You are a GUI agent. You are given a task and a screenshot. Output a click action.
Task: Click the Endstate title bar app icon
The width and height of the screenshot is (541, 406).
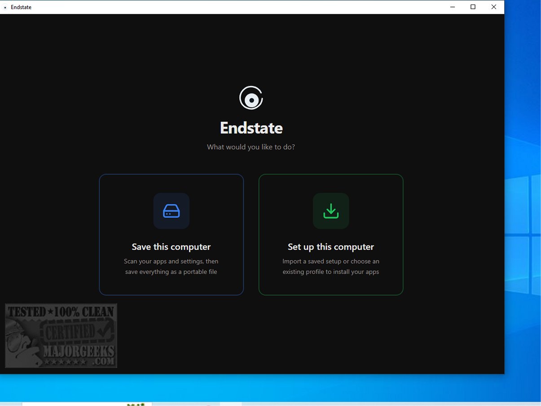tap(5, 7)
